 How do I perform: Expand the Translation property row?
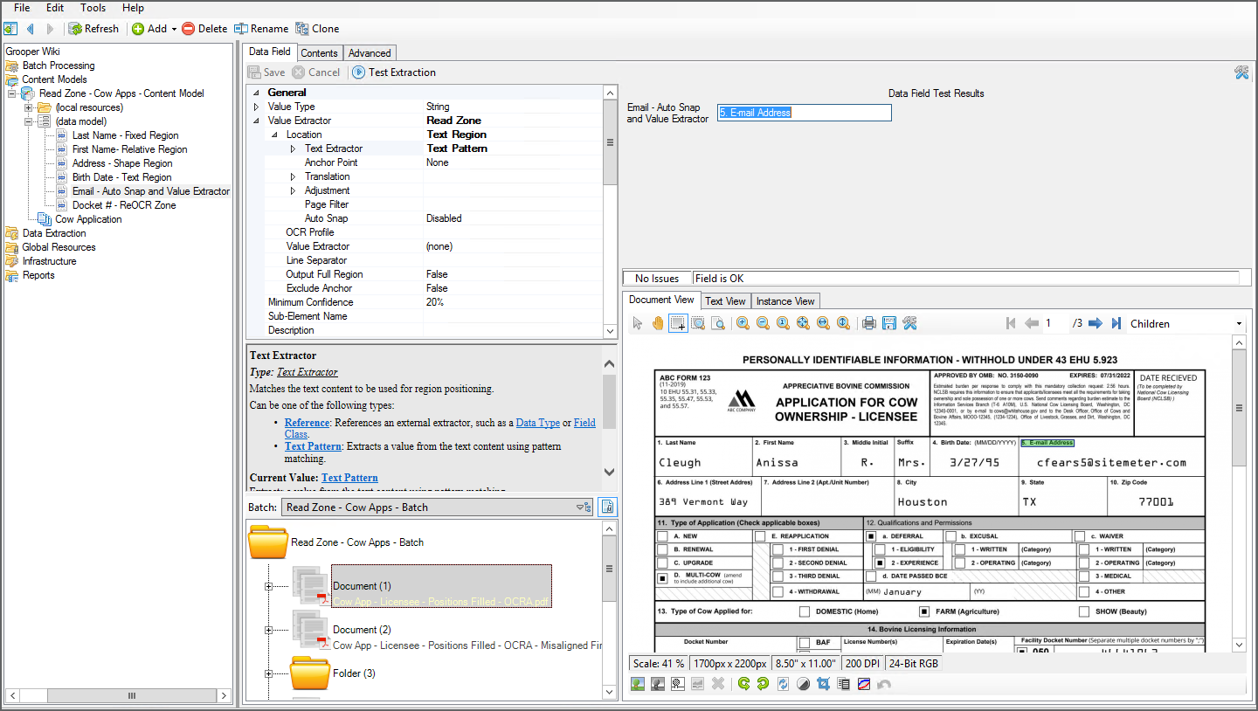click(x=294, y=176)
